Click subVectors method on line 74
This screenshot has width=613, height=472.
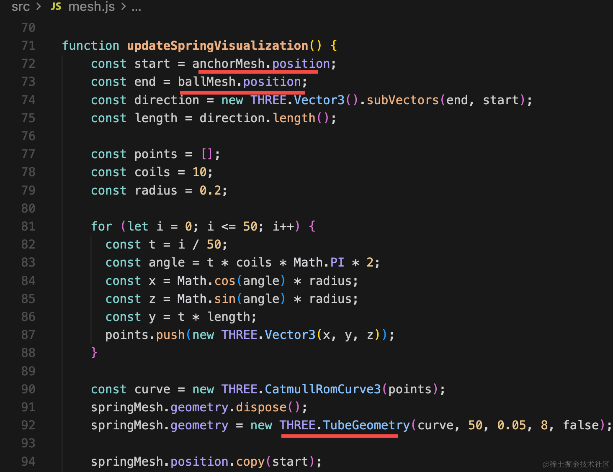403,100
